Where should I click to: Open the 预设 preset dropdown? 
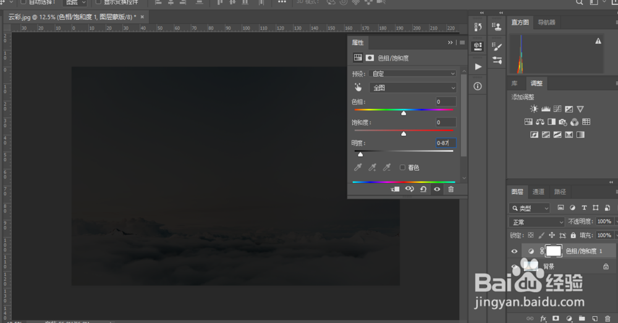(413, 73)
